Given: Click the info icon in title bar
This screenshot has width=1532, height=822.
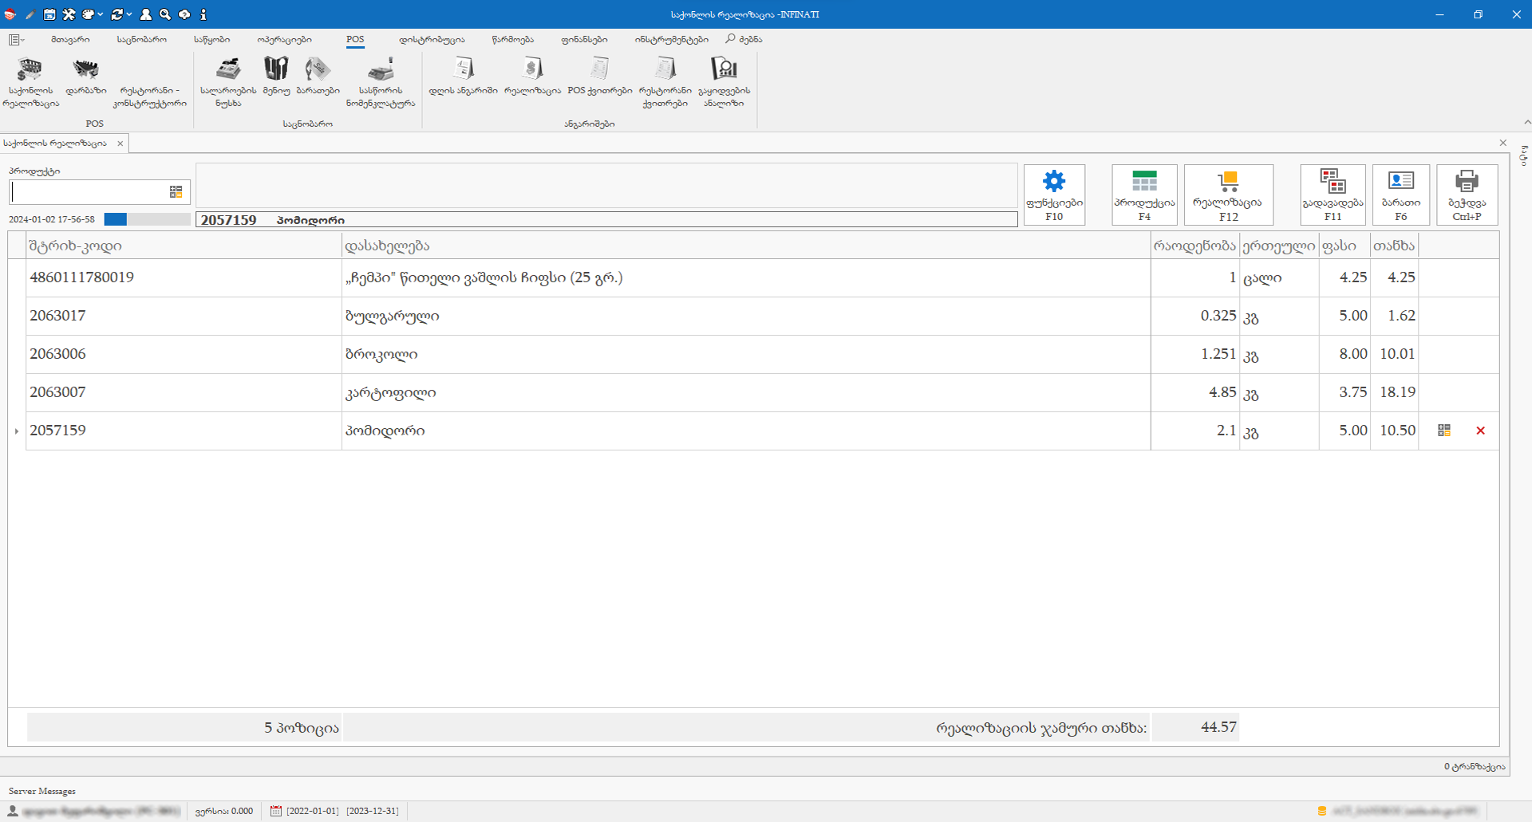Looking at the screenshot, I should pyautogui.click(x=203, y=14).
